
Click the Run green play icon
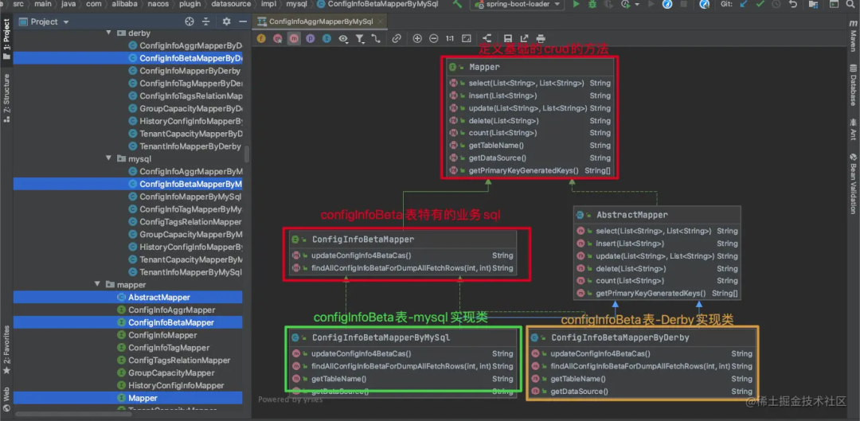click(576, 5)
